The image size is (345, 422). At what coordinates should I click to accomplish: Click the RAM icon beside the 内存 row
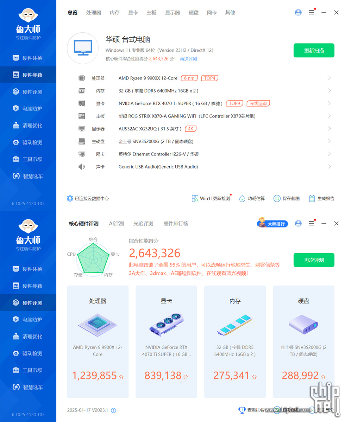(82, 91)
